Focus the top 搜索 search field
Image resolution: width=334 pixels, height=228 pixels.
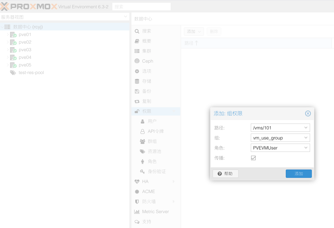pyautogui.click(x=142, y=7)
